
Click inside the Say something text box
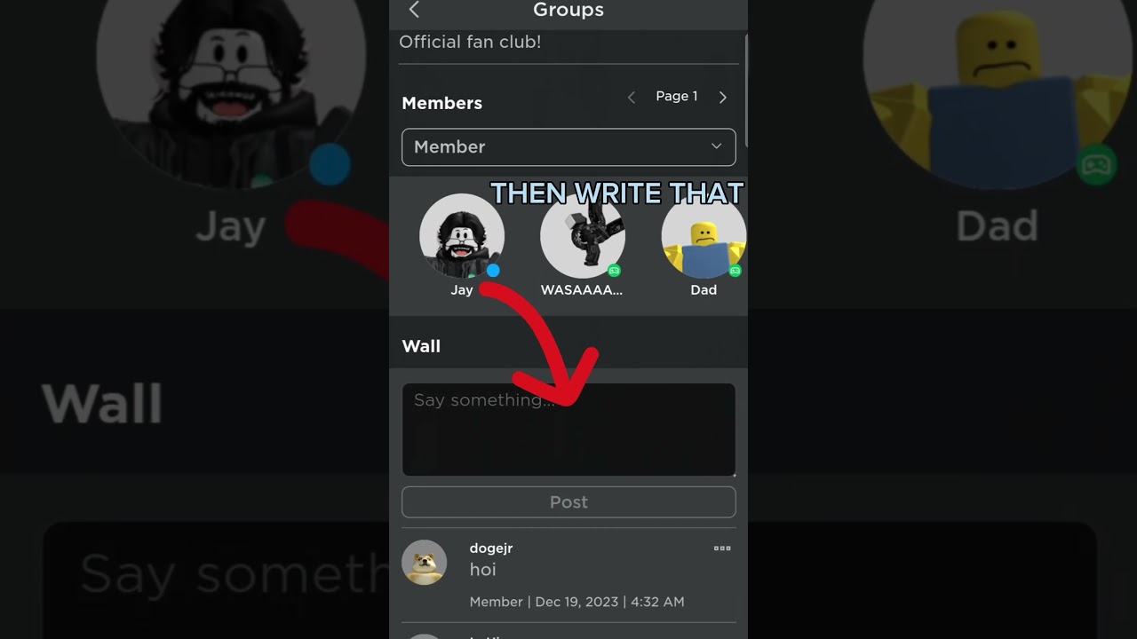pos(568,430)
